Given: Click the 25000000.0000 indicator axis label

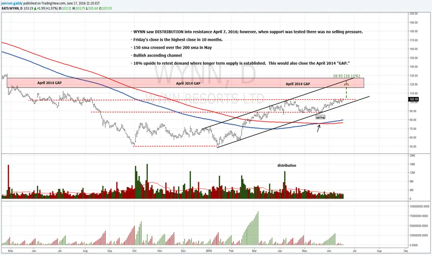Looking at the screenshot, I should pyautogui.click(x=419, y=236).
